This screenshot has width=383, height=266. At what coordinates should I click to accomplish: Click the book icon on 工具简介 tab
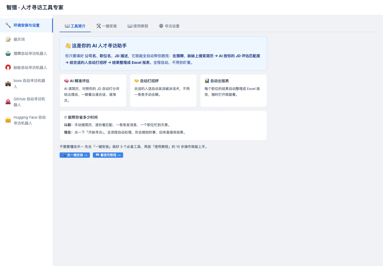(67, 26)
